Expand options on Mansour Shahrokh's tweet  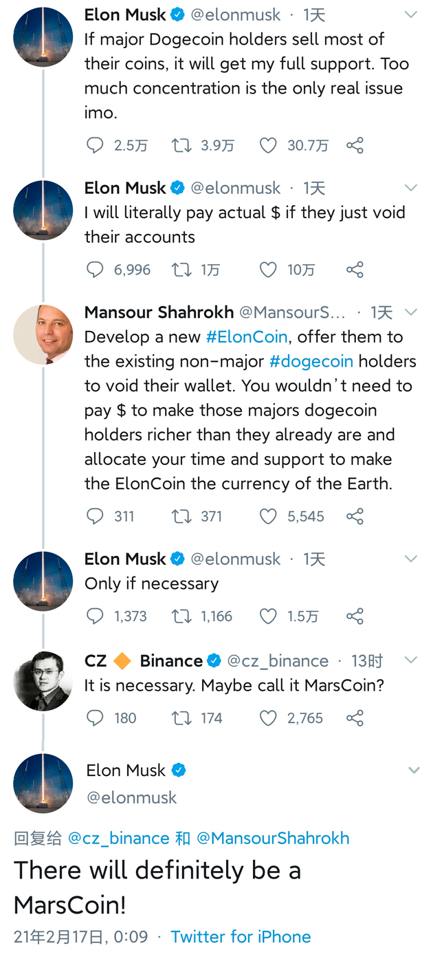pyautogui.click(x=411, y=312)
